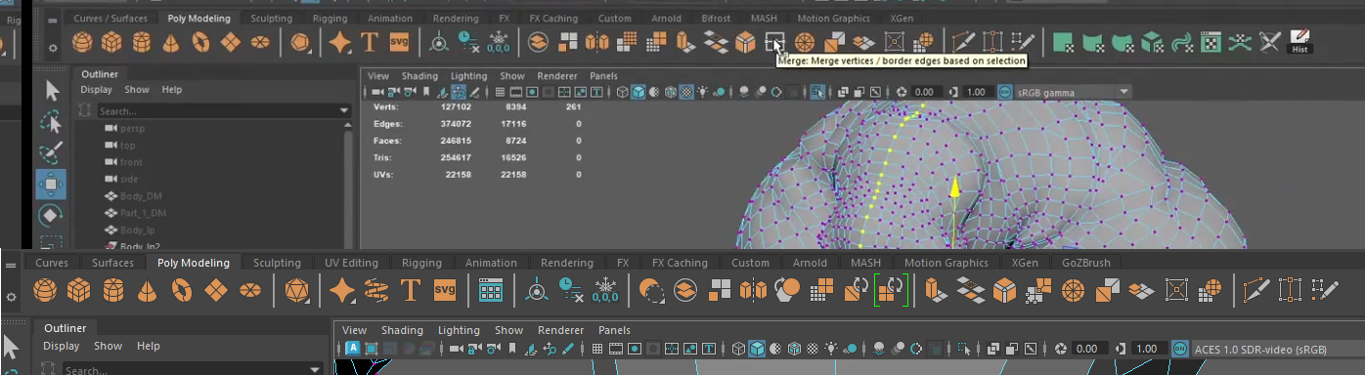Image resolution: width=1365 pixels, height=375 pixels.
Task: Open the sRGB gamma dropdown
Action: coord(1073,92)
